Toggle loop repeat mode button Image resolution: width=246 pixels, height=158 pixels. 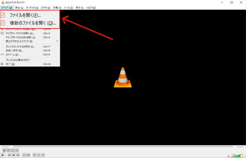[39, 155]
